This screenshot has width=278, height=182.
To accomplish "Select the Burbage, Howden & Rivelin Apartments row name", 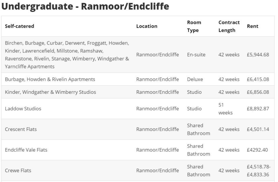I will [x=50, y=79].
